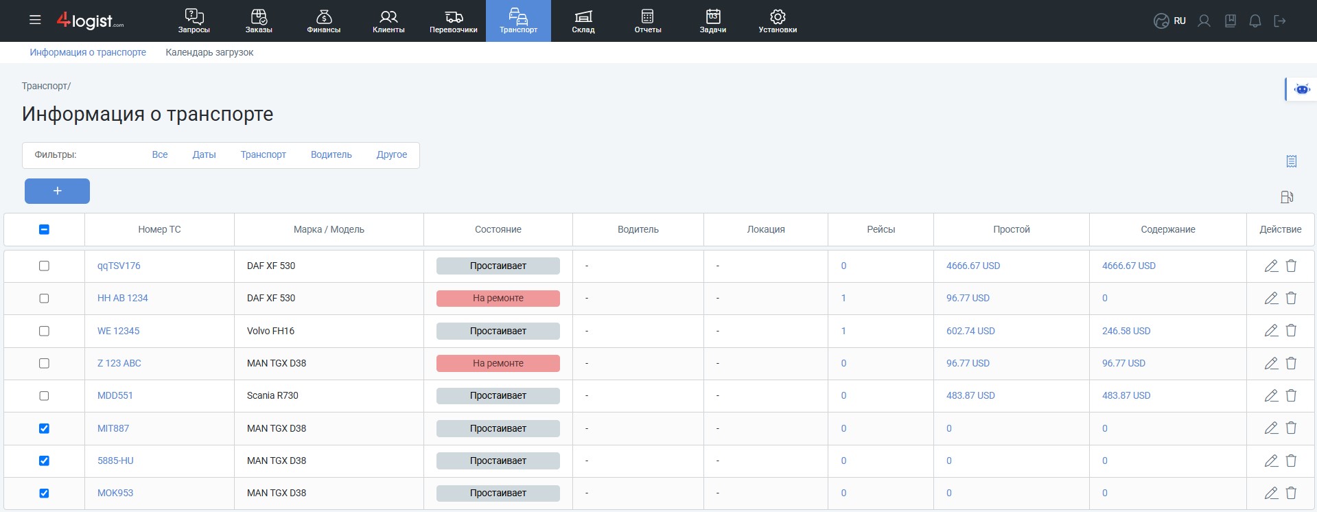
Task: Edit vehicle WE 12345
Action: pyautogui.click(x=1271, y=331)
